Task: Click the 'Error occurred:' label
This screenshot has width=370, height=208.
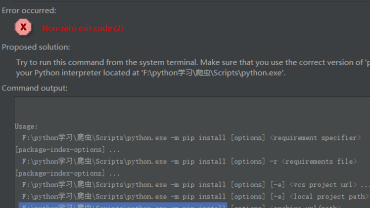Action: [29, 10]
